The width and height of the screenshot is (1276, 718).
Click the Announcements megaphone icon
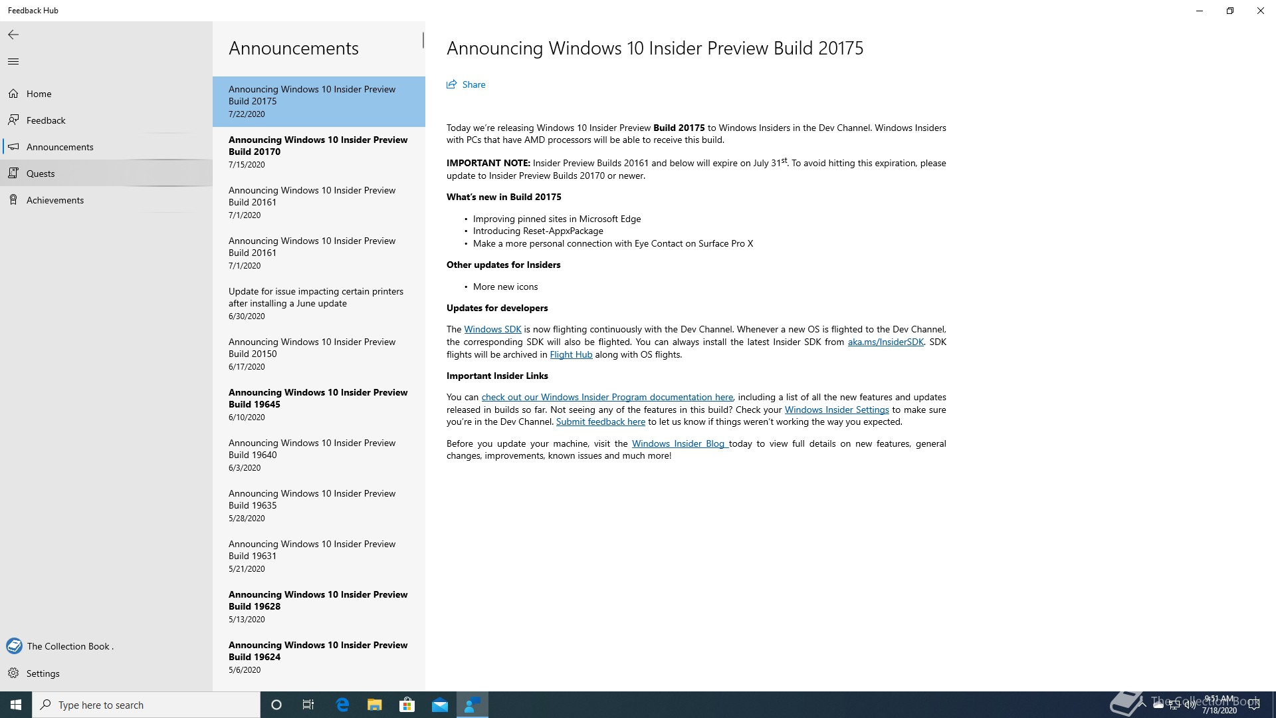tap(13, 147)
